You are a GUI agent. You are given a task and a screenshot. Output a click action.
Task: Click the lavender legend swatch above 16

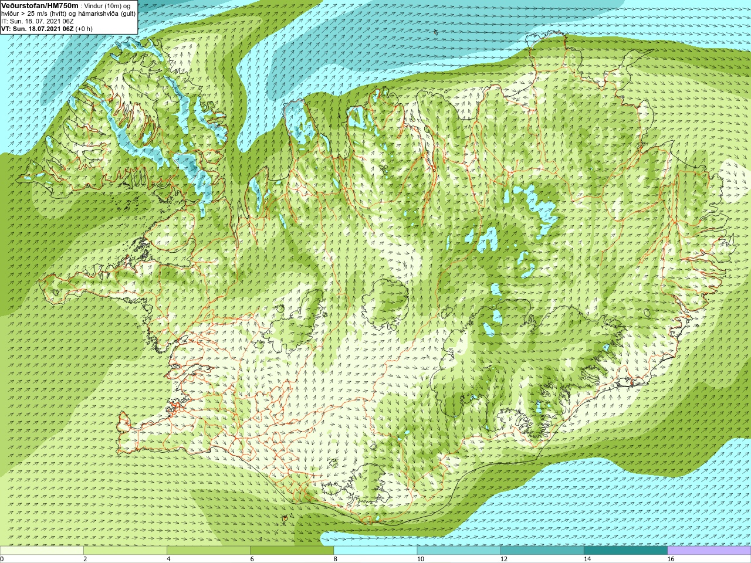(x=709, y=551)
